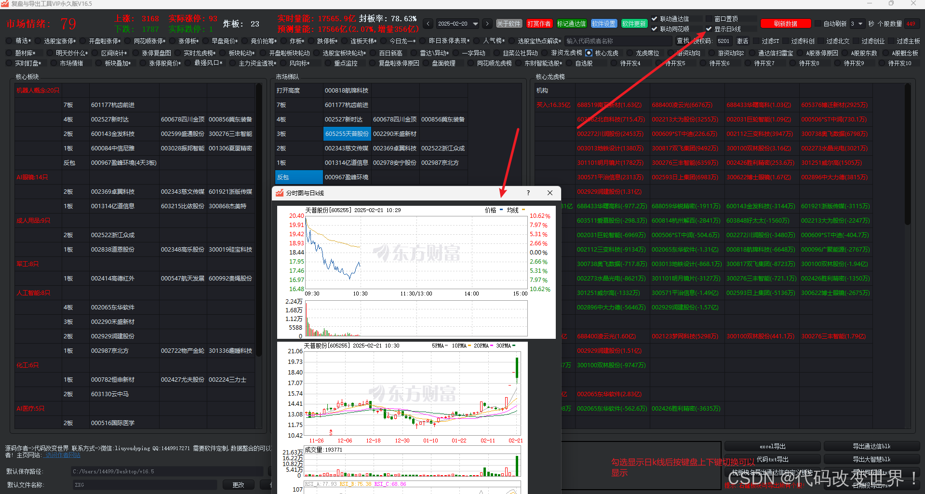This screenshot has height=494, width=925.
Task: Click scrollbar of 核心板块 panel
Action: (x=259, y=219)
